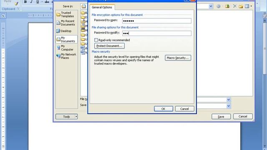267x150 pixels.
Task: Click the tab selector at ruler corner
Action: [x=3, y=16]
